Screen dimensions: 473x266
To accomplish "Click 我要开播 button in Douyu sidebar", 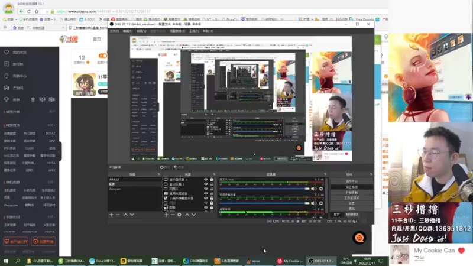I will (x=43, y=241).
